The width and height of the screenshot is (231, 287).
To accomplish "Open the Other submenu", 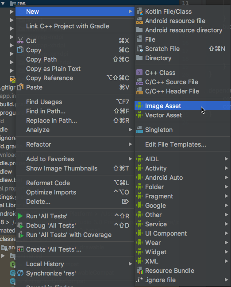I will pyautogui.click(x=182, y=215).
